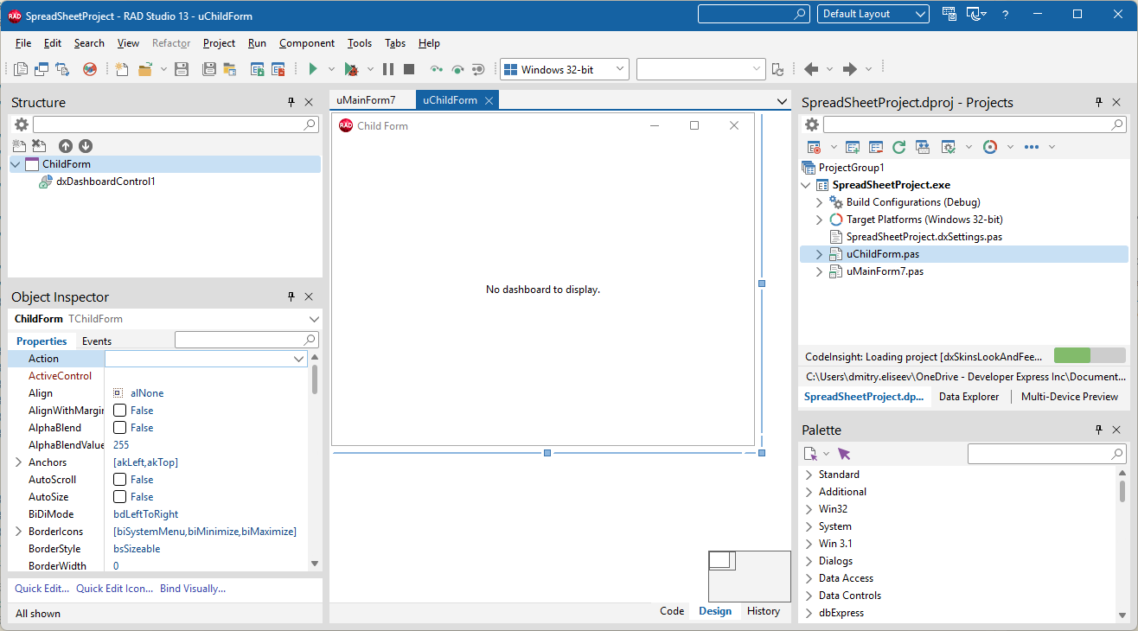Image resolution: width=1138 pixels, height=631 pixels.
Task: Open the Data Explorer tab
Action: [969, 397]
